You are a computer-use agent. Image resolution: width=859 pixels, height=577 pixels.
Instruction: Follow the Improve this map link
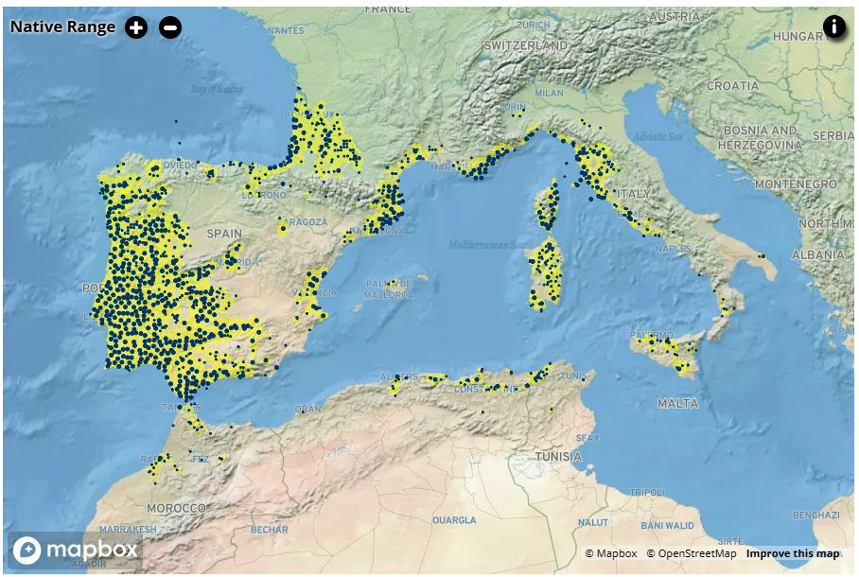(x=792, y=553)
